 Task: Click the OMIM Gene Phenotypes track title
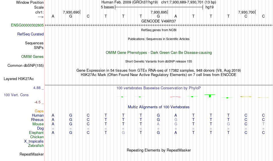tap(159, 53)
